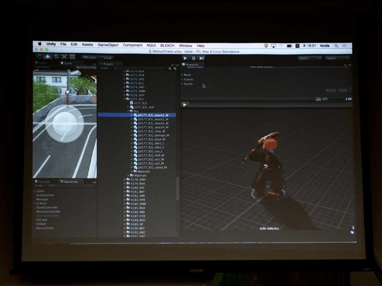Viewport: 382px width, 286px height.
Task: Toggle Local handle rotation button
Action: tap(106, 58)
